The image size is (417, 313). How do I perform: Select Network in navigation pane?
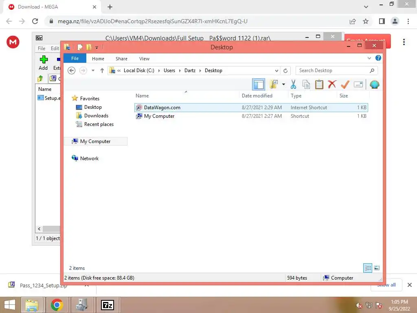89,159
